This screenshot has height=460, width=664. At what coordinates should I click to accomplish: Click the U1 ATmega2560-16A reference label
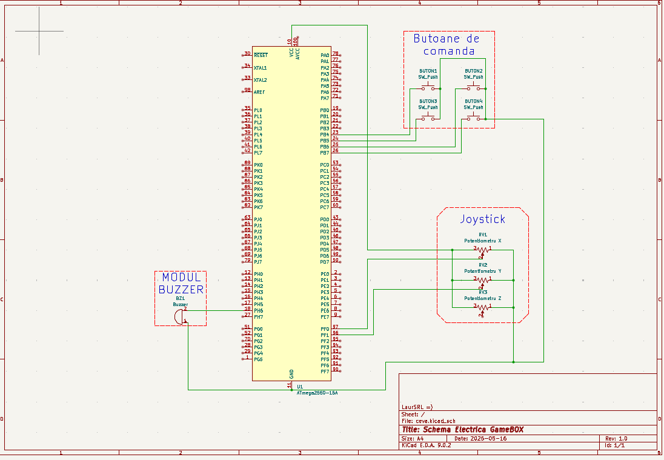coord(317,393)
